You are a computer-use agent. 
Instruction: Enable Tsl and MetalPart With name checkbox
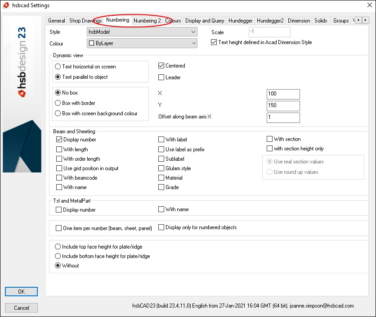[173, 209]
